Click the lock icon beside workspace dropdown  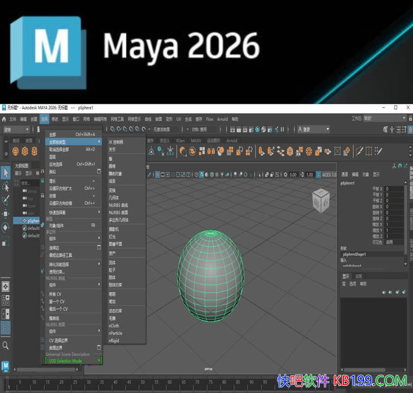click(411, 119)
